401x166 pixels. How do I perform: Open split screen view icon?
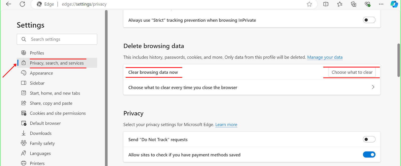point(326,4)
